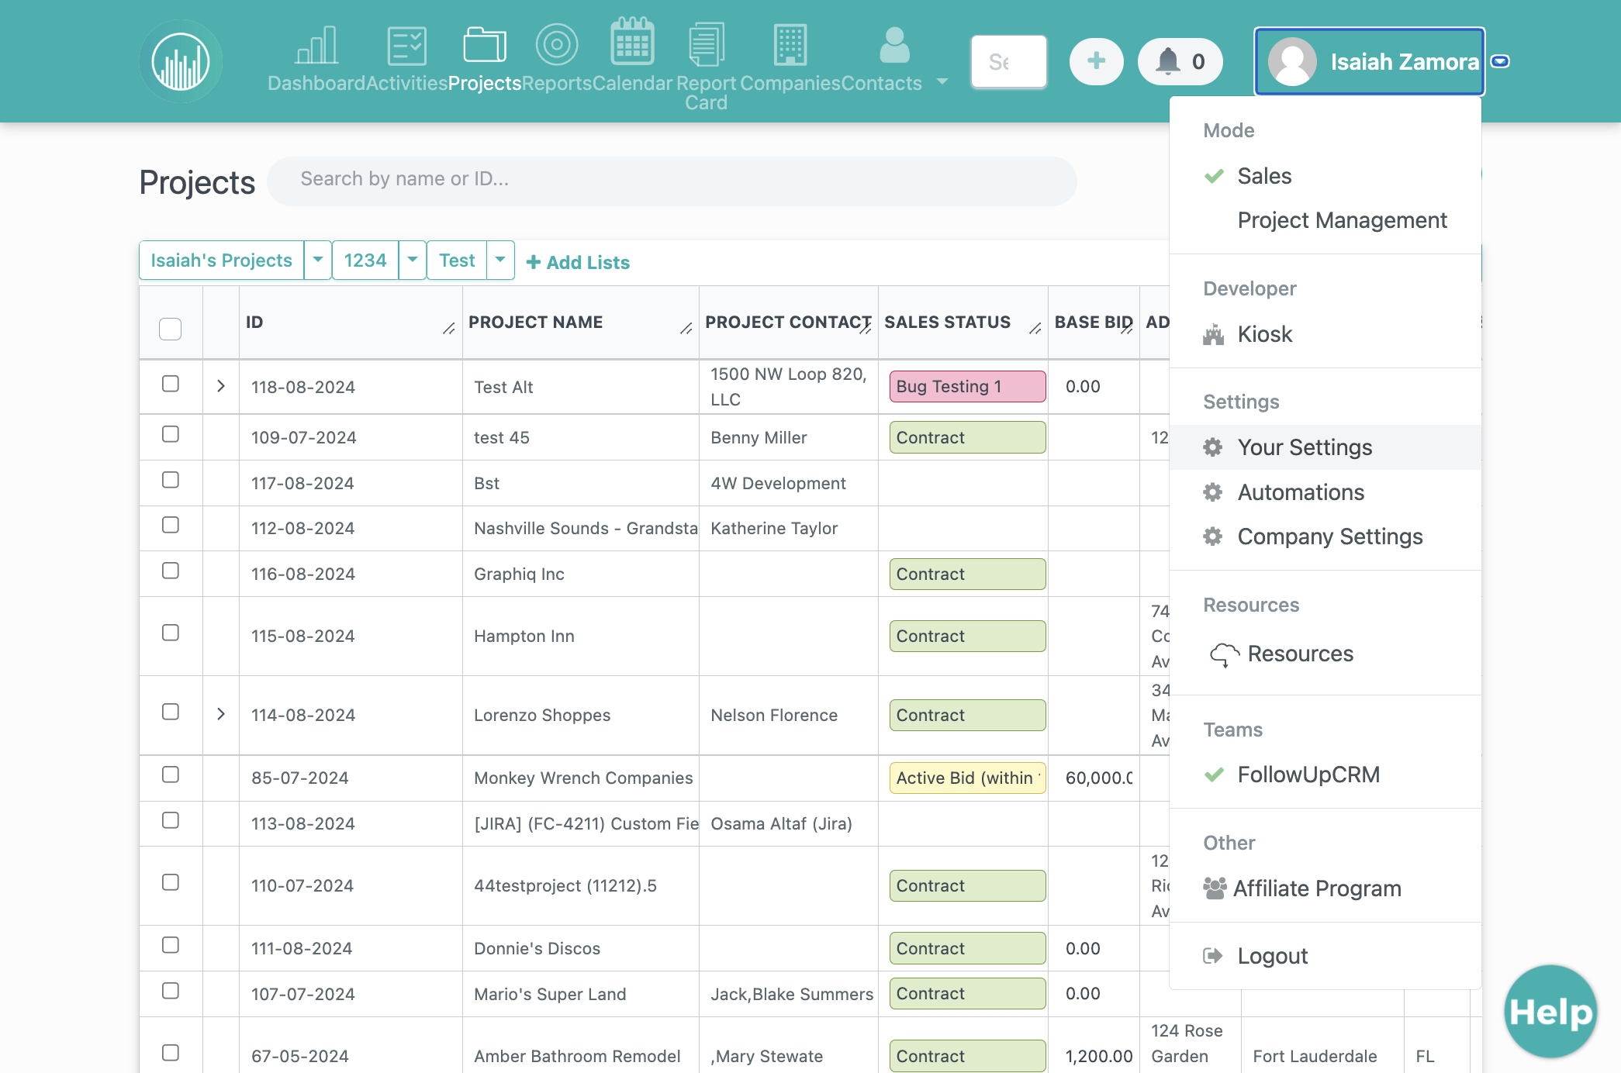Click the FollowUp CRM logo
The image size is (1621, 1073).
(181, 61)
